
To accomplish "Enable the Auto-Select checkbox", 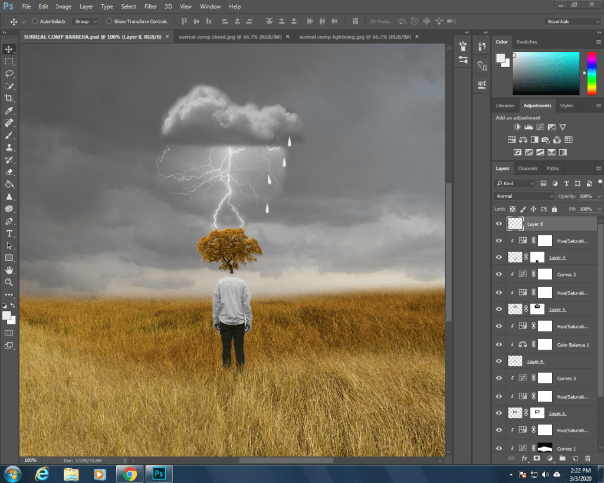I will click(x=35, y=21).
